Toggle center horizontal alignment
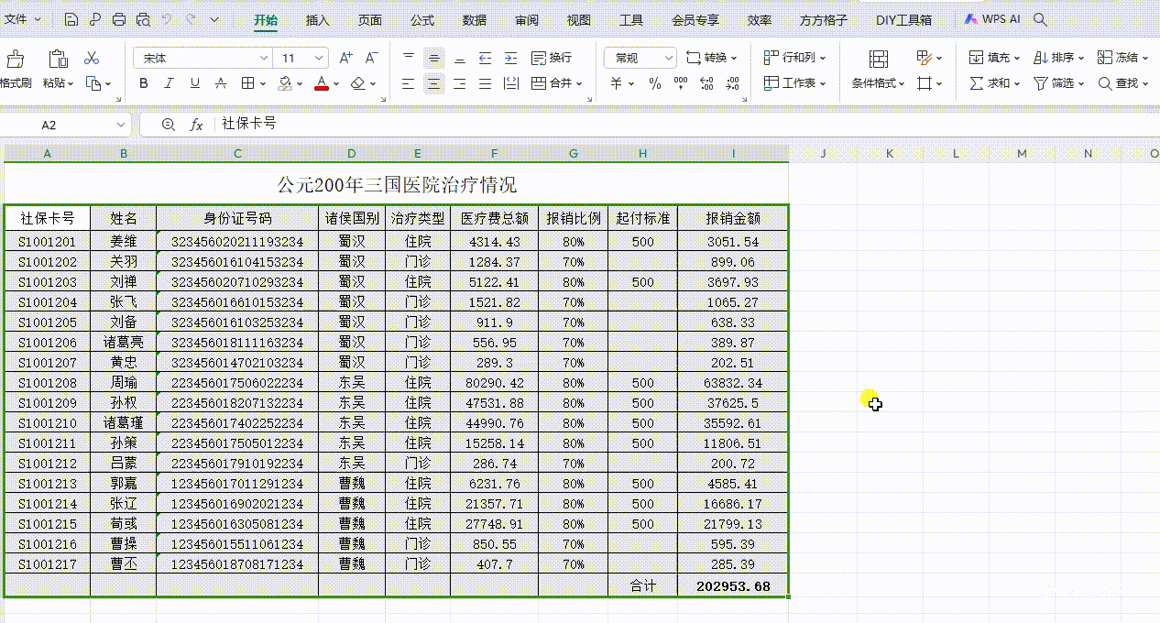Screen dimensions: 1160x623 click(x=434, y=83)
